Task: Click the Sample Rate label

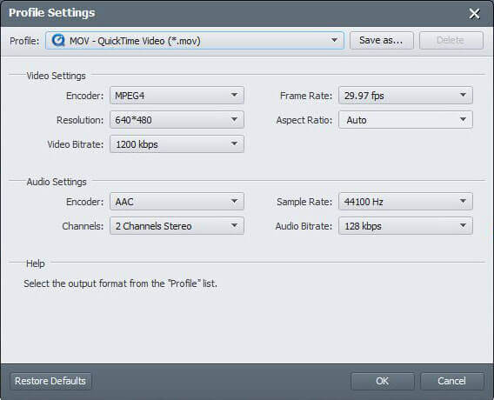Action: [x=304, y=202]
